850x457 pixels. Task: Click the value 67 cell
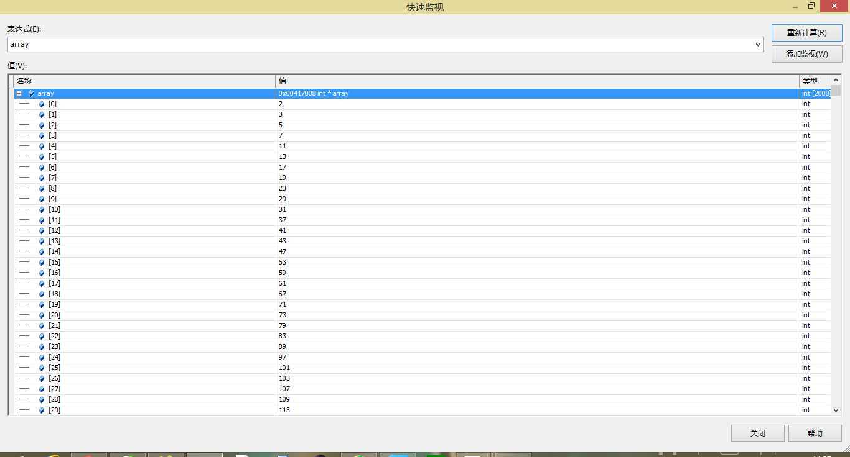(x=538, y=294)
